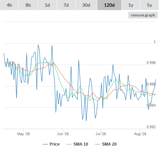Click the green SMA 10 legend swatch
This screenshot has height=153, width=159.
(x=69, y=144)
